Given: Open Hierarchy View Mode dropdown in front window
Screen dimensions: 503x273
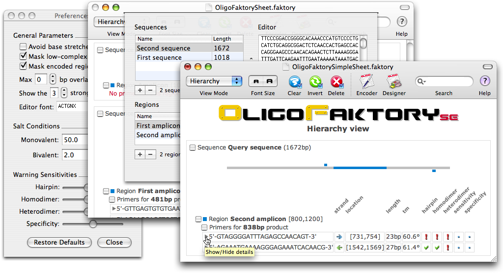Looking at the screenshot, I should (x=214, y=81).
